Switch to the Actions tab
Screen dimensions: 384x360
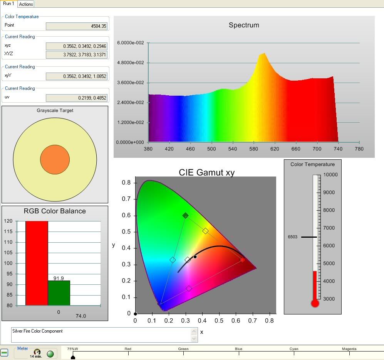tap(26, 4)
